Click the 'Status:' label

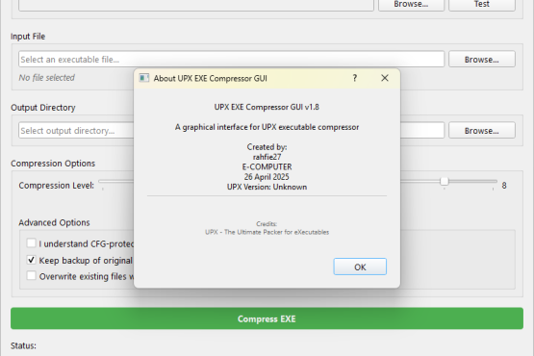pos(23,345)
